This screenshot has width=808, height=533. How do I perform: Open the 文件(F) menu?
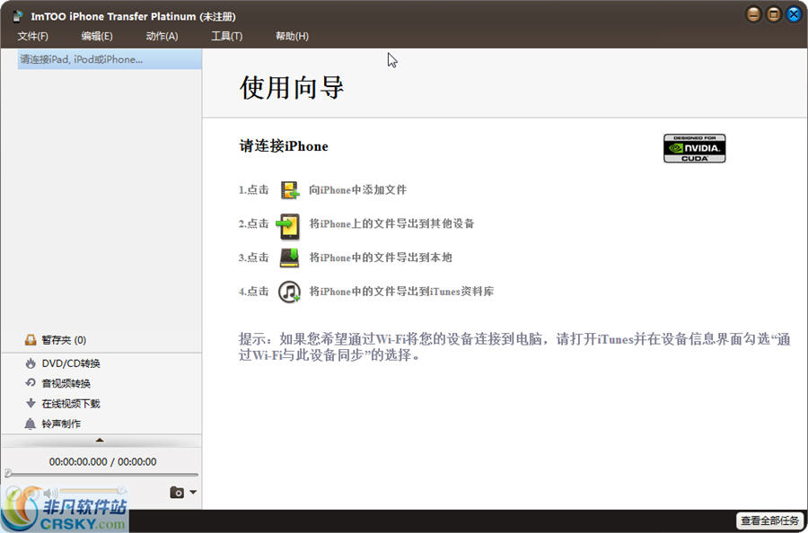point(33,36)
